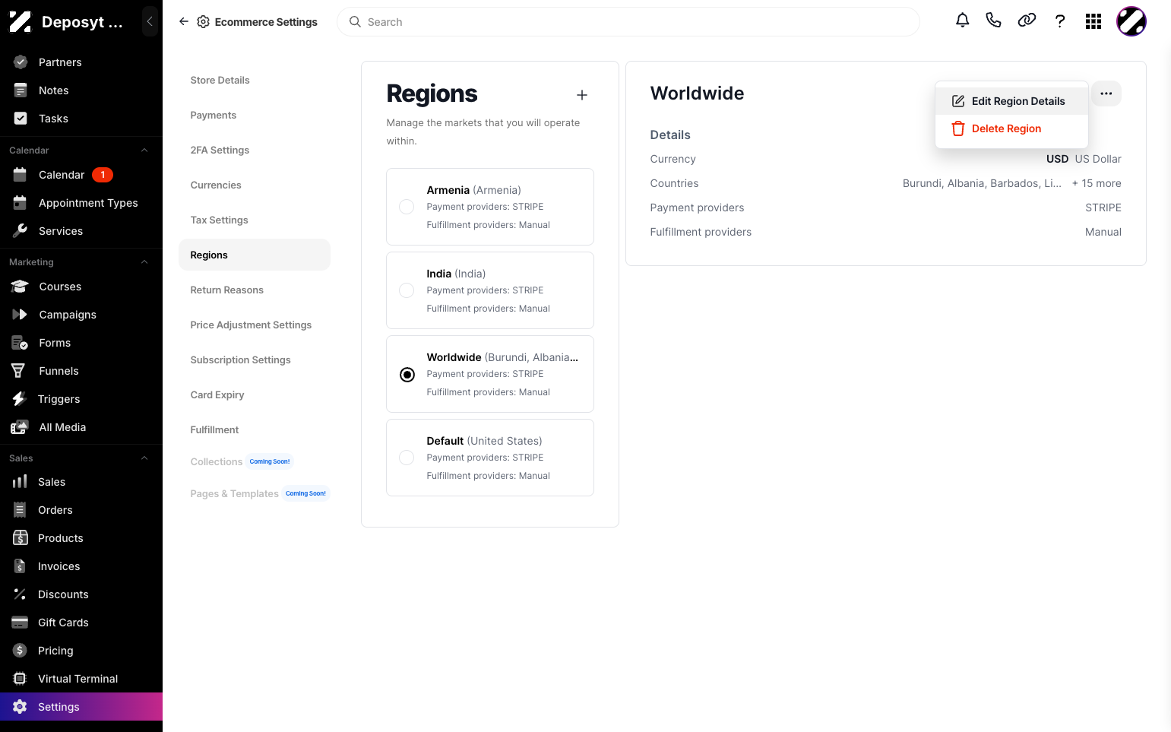Open the user profile avatar
Image resolution: width=1171 pixels, height=732 pixels.
point(1131,21)
